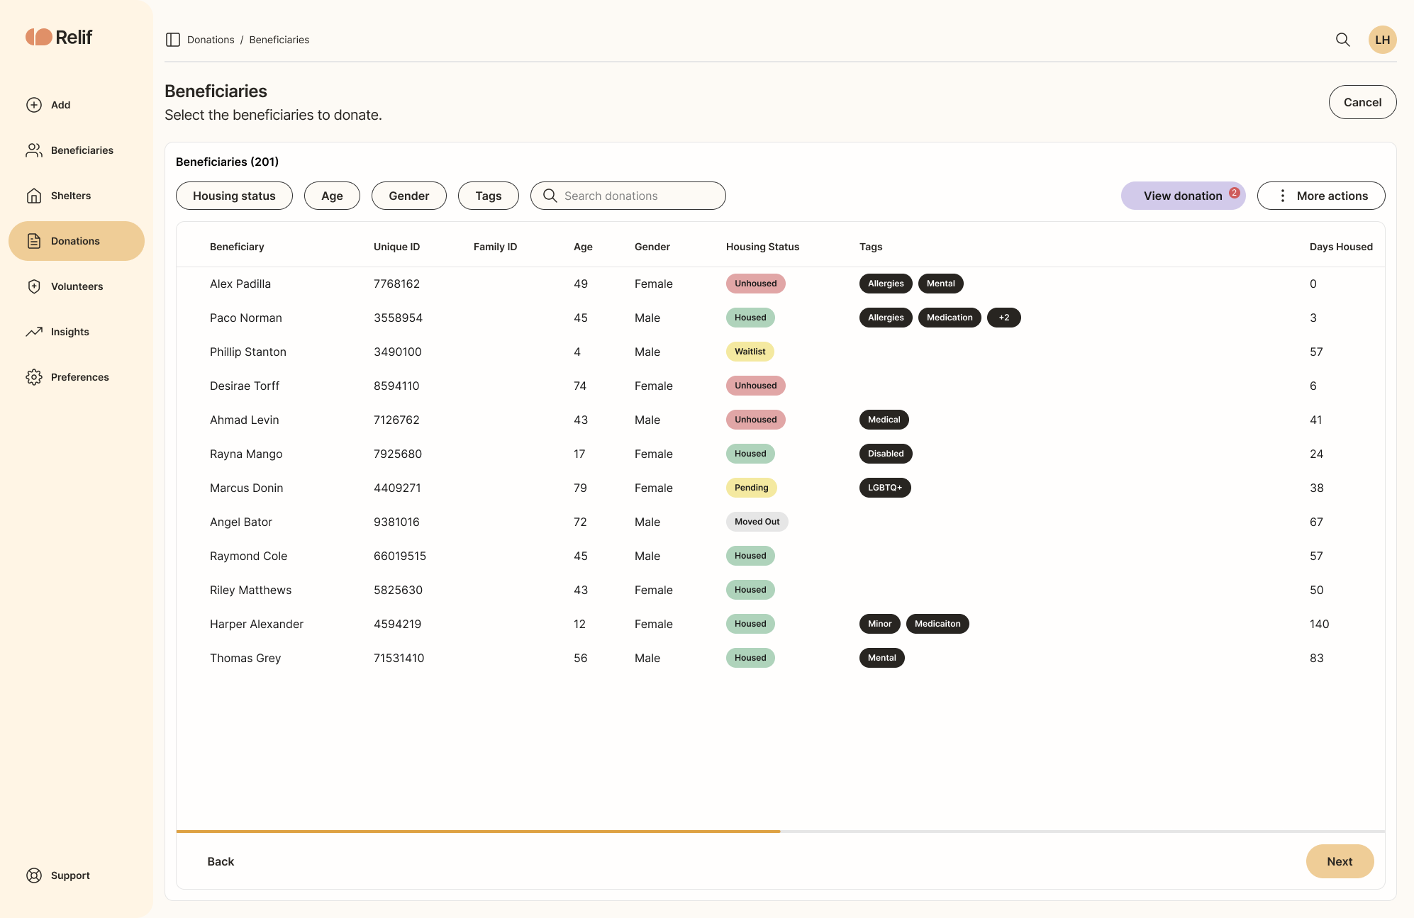Sort by Housing Status column header

click(x=762, y=247)
